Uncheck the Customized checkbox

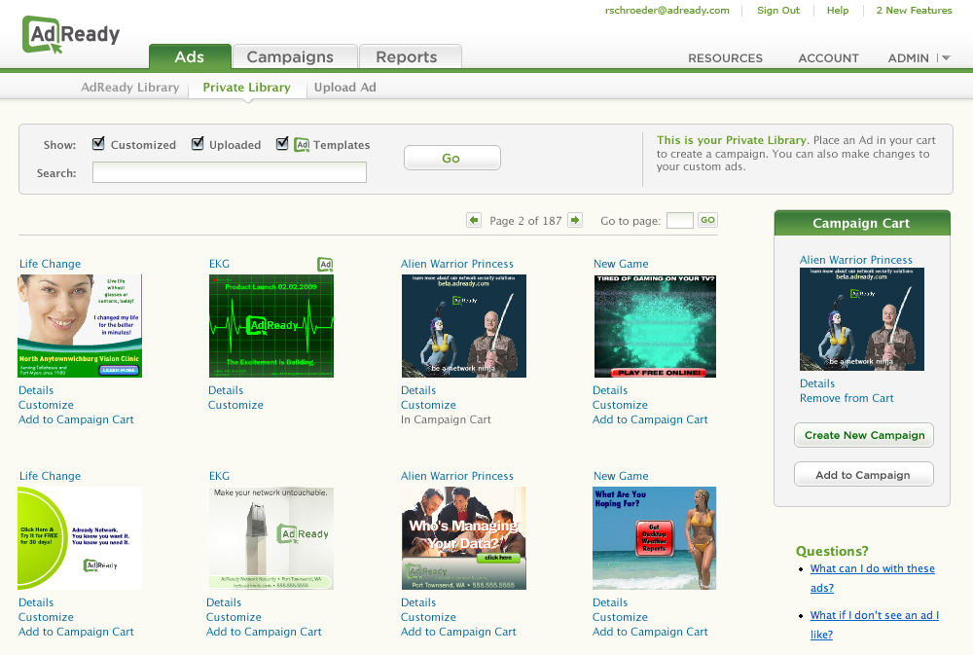tap(98, 144)
